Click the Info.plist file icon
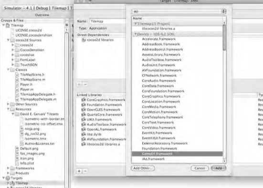 (17, 163)
